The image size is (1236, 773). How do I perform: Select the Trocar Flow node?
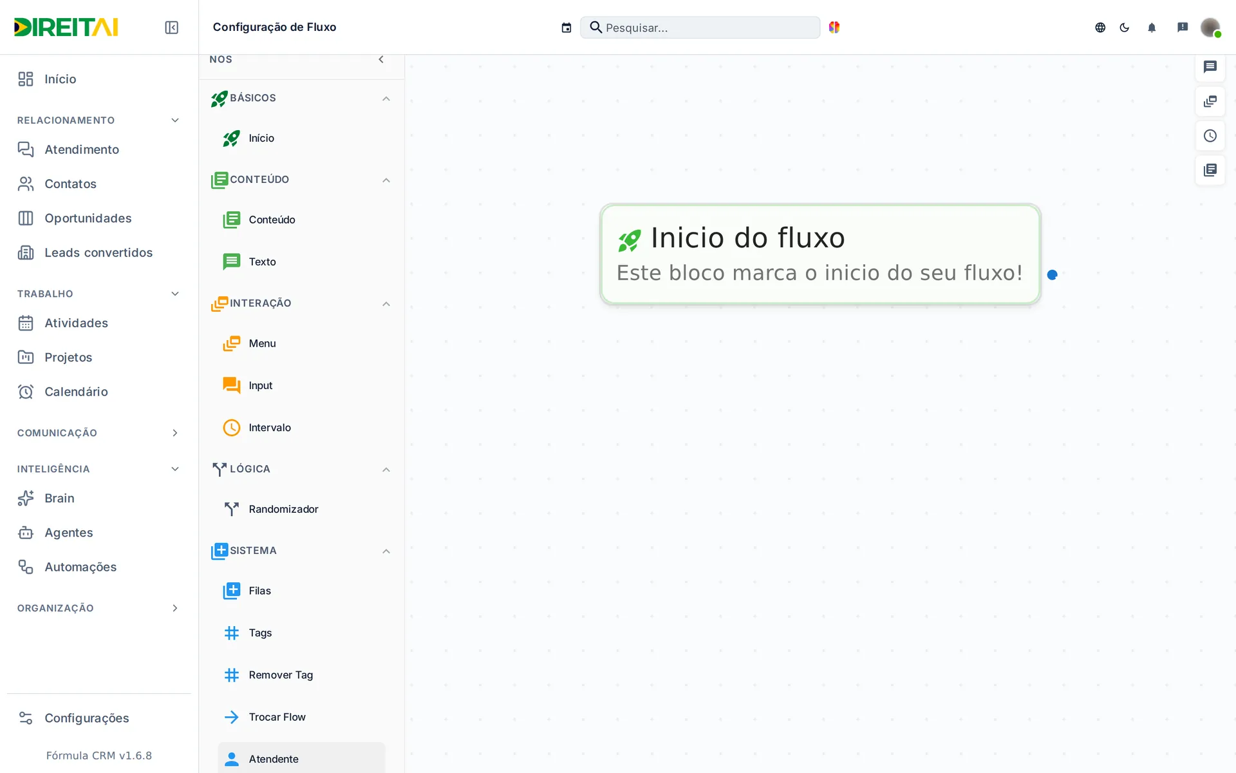301,717
